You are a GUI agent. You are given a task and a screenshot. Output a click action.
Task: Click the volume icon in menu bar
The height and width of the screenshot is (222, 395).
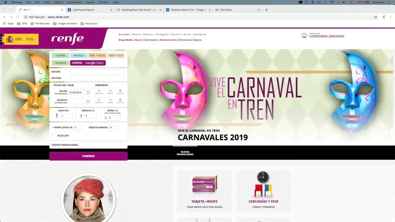(x=344, y=2)
